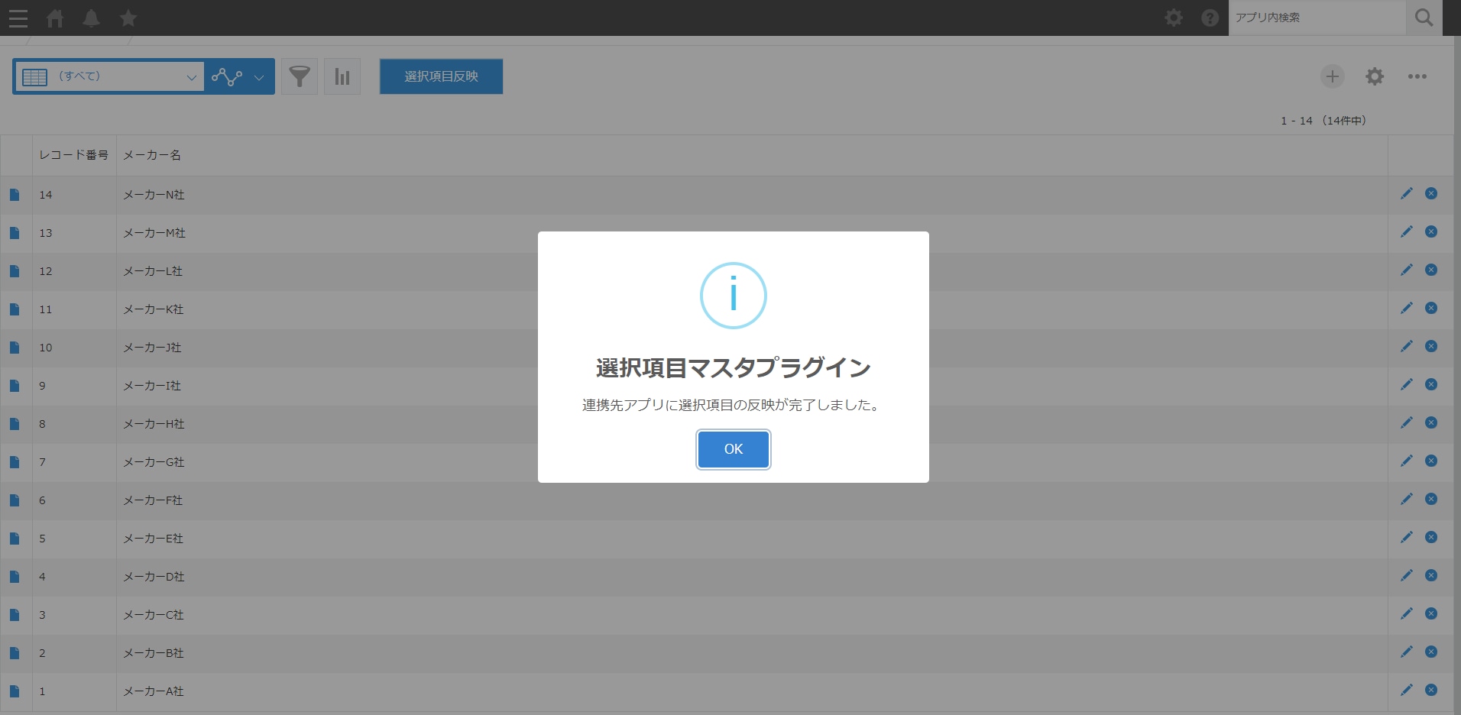Viewport: 1461px width, 715px height.
Task: Open the graph/chart icon
Action: pyautogui.click(x=342, y=76)
